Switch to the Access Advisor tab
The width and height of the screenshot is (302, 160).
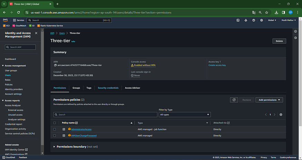coord(133,88)
